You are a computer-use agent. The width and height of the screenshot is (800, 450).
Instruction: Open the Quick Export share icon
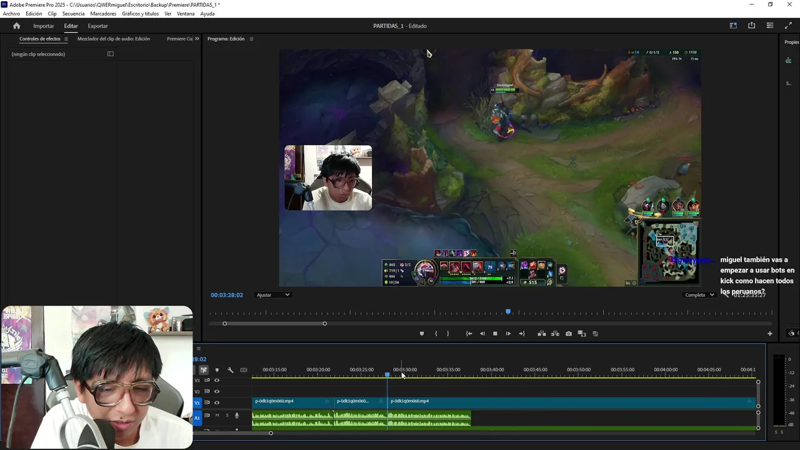click(x=751, y=26)
